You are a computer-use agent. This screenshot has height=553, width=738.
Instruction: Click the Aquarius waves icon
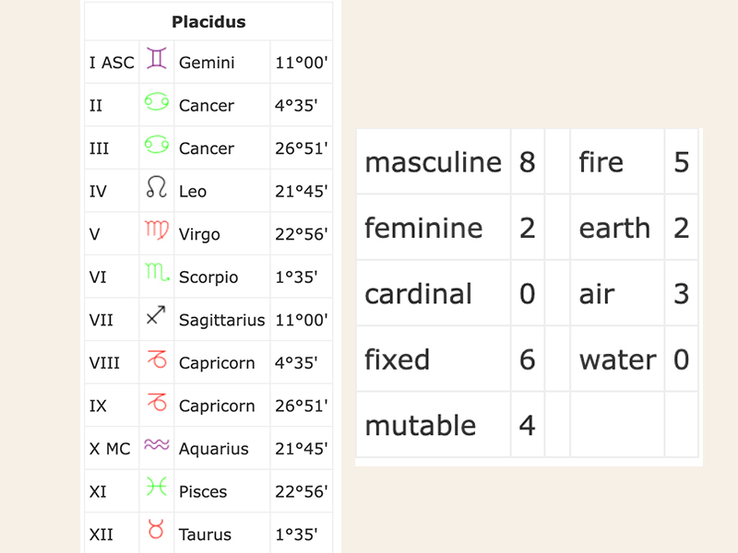tap(157, 447)
